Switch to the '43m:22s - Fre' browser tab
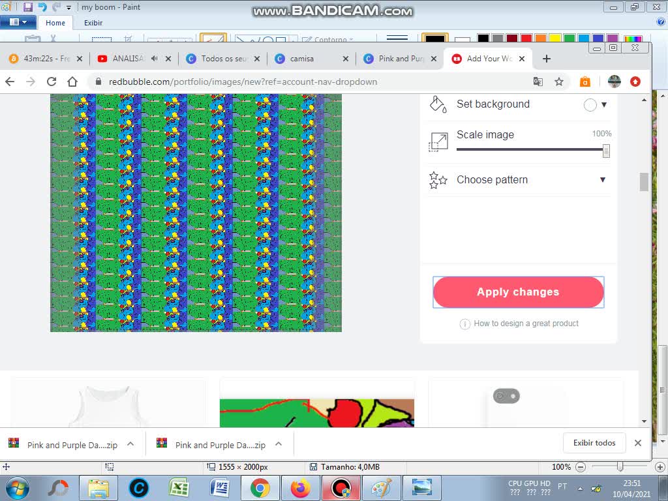The width and height of the screenshot is (668, 501). pyautogui.click(x=46, y=59)
